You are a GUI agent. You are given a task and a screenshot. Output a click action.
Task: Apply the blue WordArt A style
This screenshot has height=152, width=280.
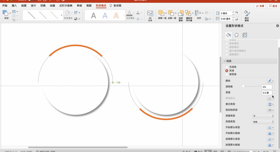click(x=105, y=16)
